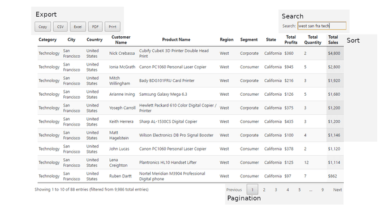
Task: Download the table as PDF
Action: [95, 27]
